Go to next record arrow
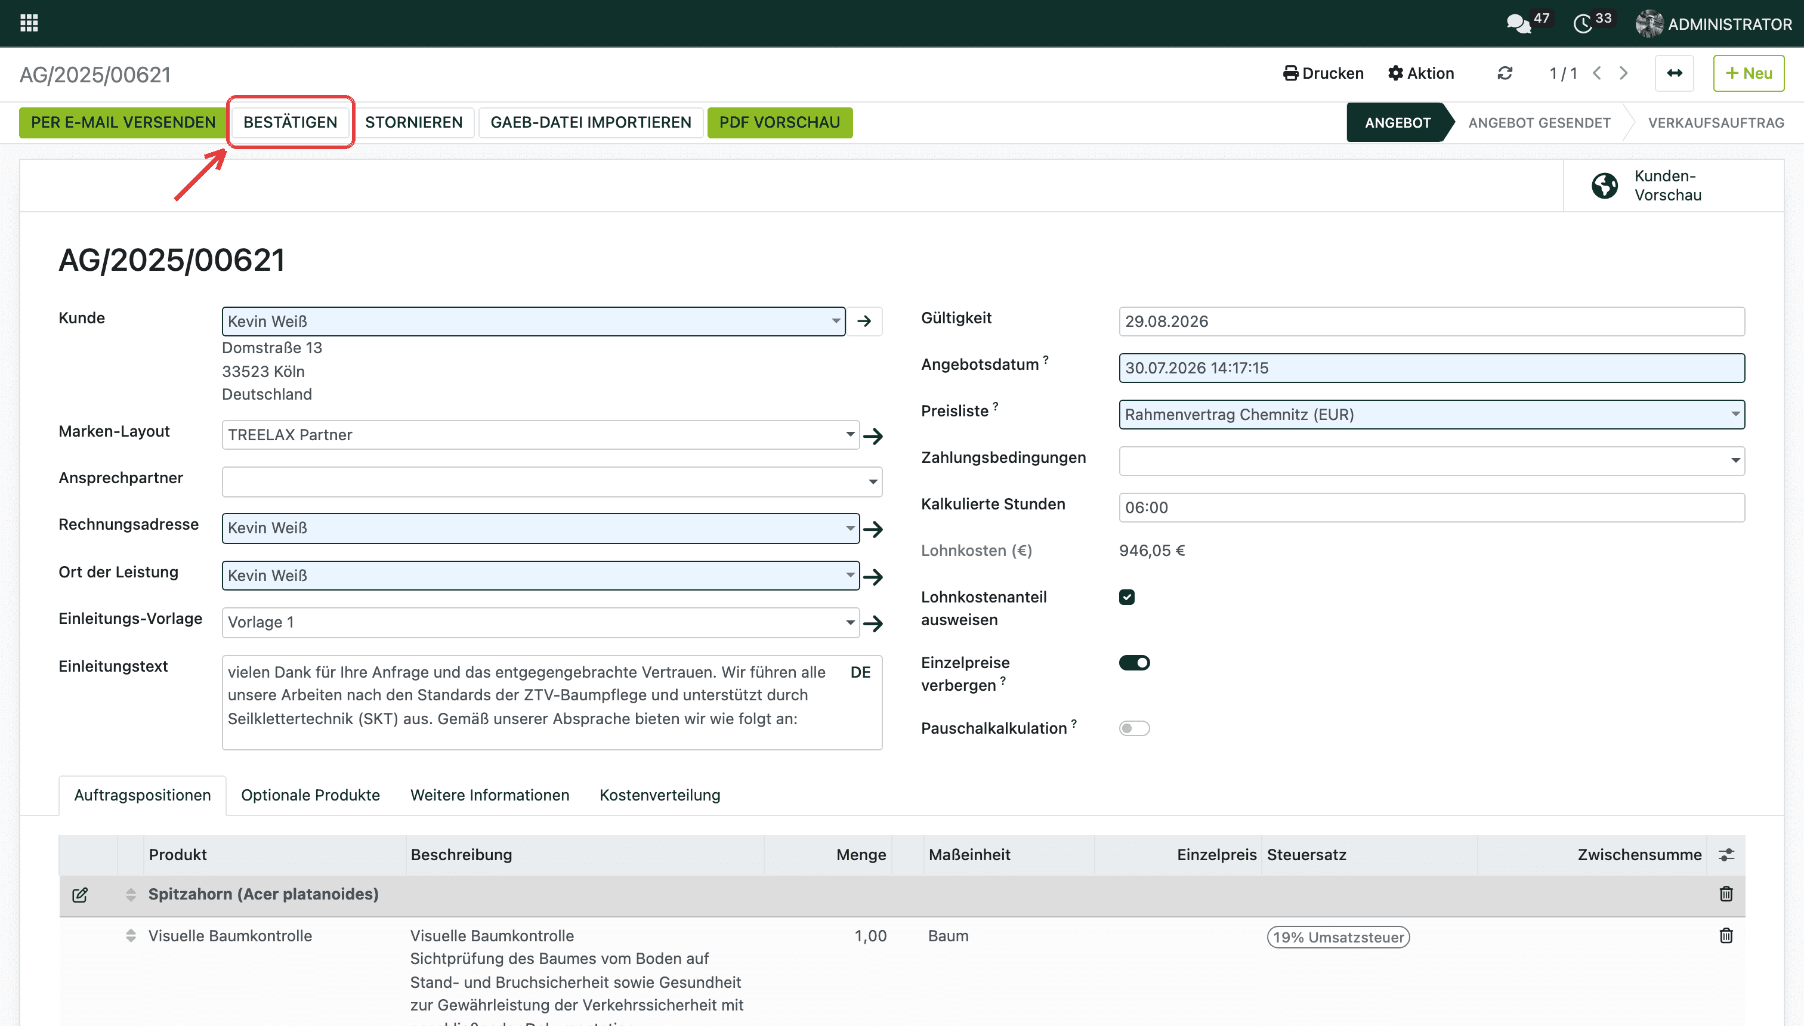 click(x=1624, y=73)
